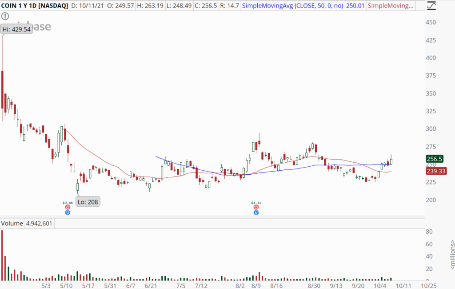This screenshot has width=455, height=289.
Task: Open the chart drawing tools icon
Action: tap(431, 6)
